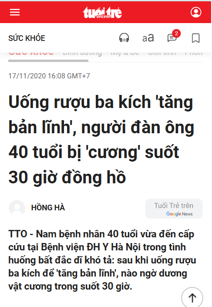Open the user account profile icon
This screenshot has width=212, height=307.
(196, 12)
